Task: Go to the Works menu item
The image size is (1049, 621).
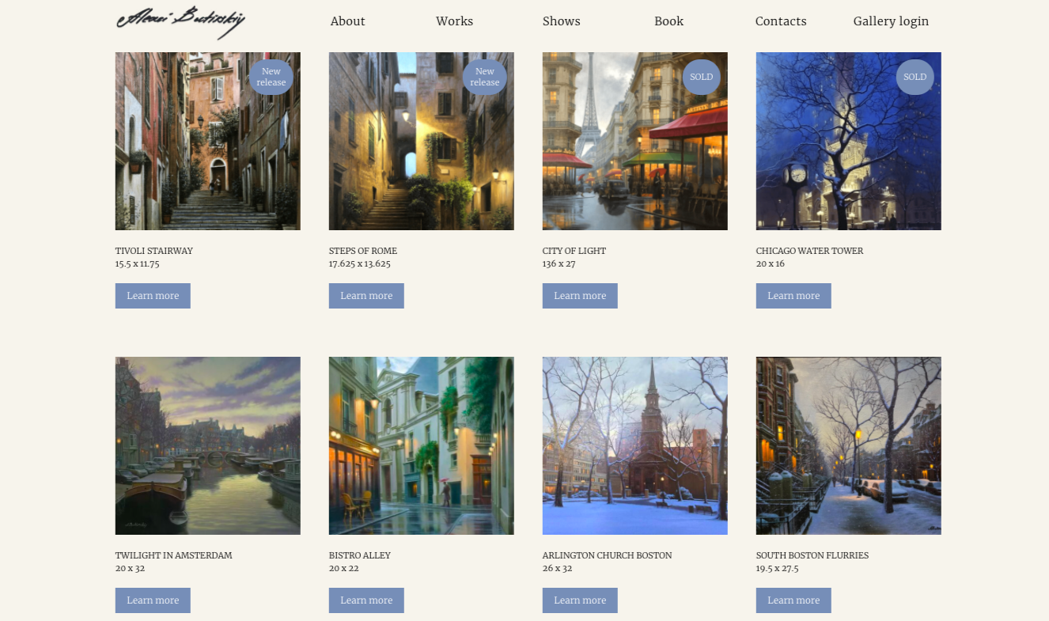Action: [455, 21]
